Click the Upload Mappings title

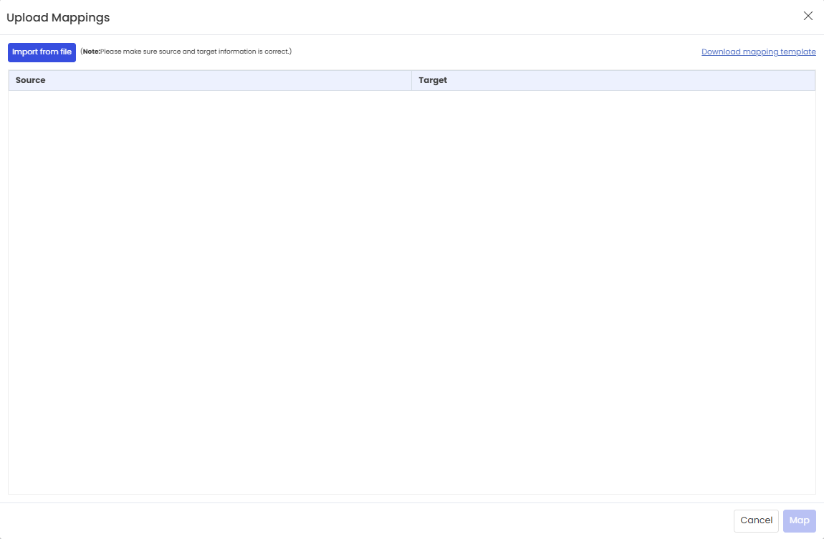58,17
